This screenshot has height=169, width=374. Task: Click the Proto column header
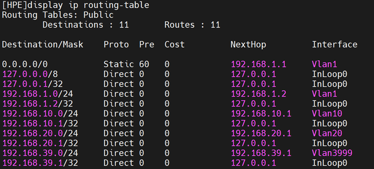(x=116, y=44)
